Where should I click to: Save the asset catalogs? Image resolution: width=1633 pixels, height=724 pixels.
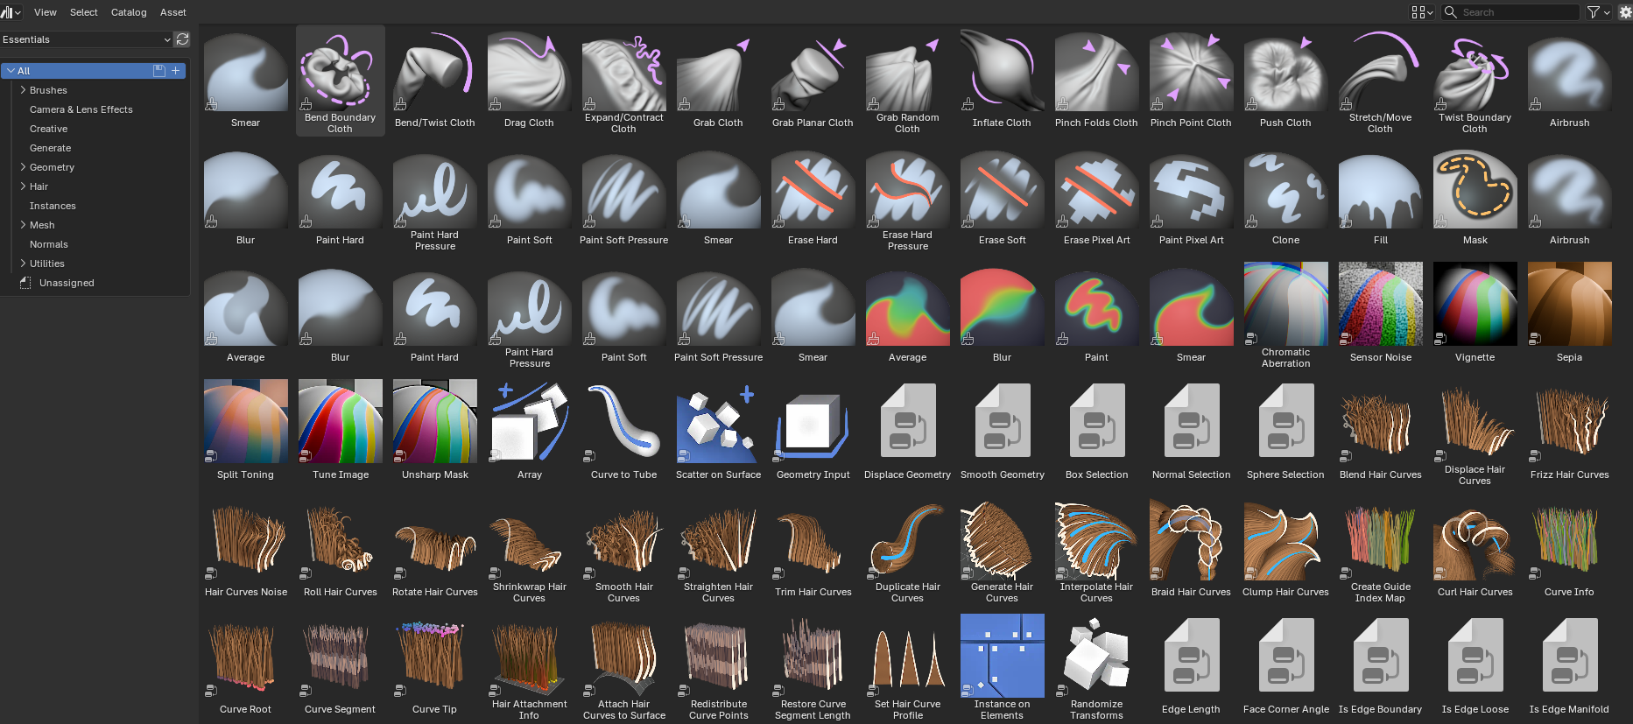(159, 71)
